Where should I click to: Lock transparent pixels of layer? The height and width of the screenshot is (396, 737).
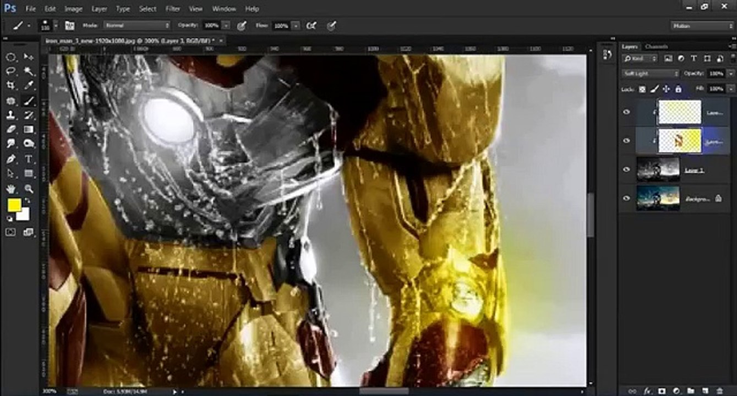coord(642,89)
